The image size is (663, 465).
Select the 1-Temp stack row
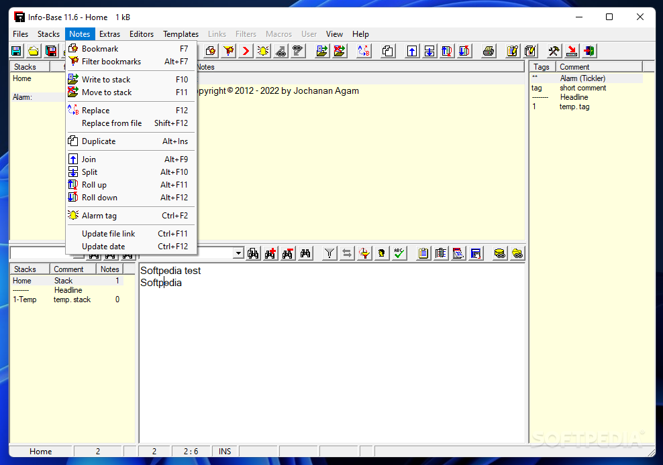66,300
